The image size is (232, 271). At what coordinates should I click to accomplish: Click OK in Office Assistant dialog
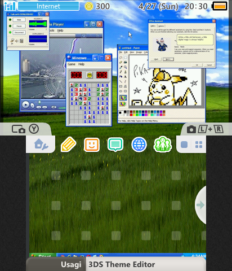pos(197,65)
